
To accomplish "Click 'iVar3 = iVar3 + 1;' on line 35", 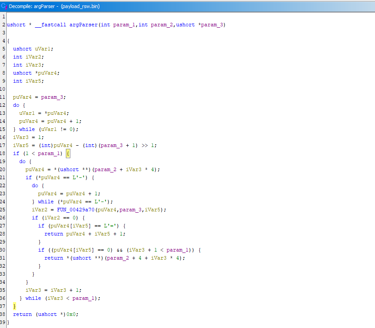I will click(x=54, y=290).
